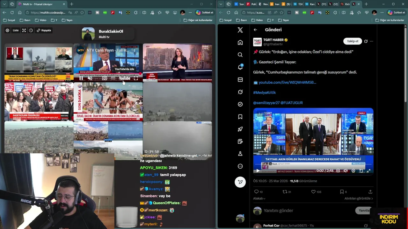The width and height of the screenshot is (408, 229).
Task: Toggle split screen in right browser toolbar
Action: [x=343, y=12]
